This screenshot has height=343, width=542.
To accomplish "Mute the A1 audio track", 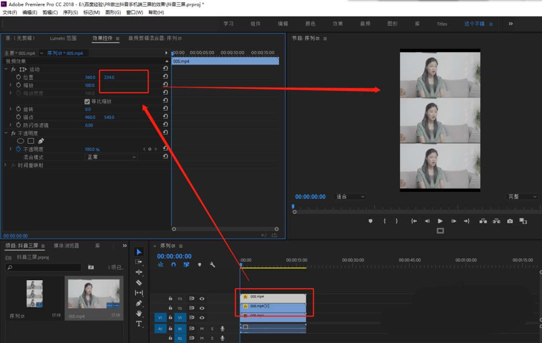I will (202, 328).
